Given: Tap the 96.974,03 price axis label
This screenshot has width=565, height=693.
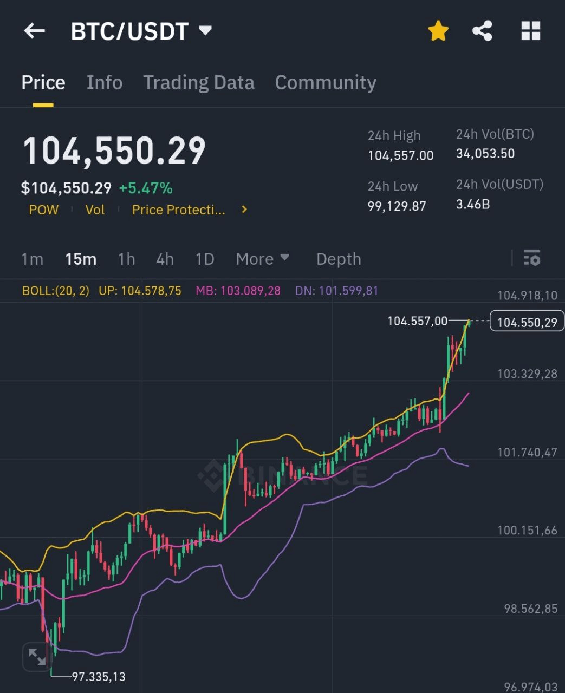Looking at the screenshot, I should 531,687.
